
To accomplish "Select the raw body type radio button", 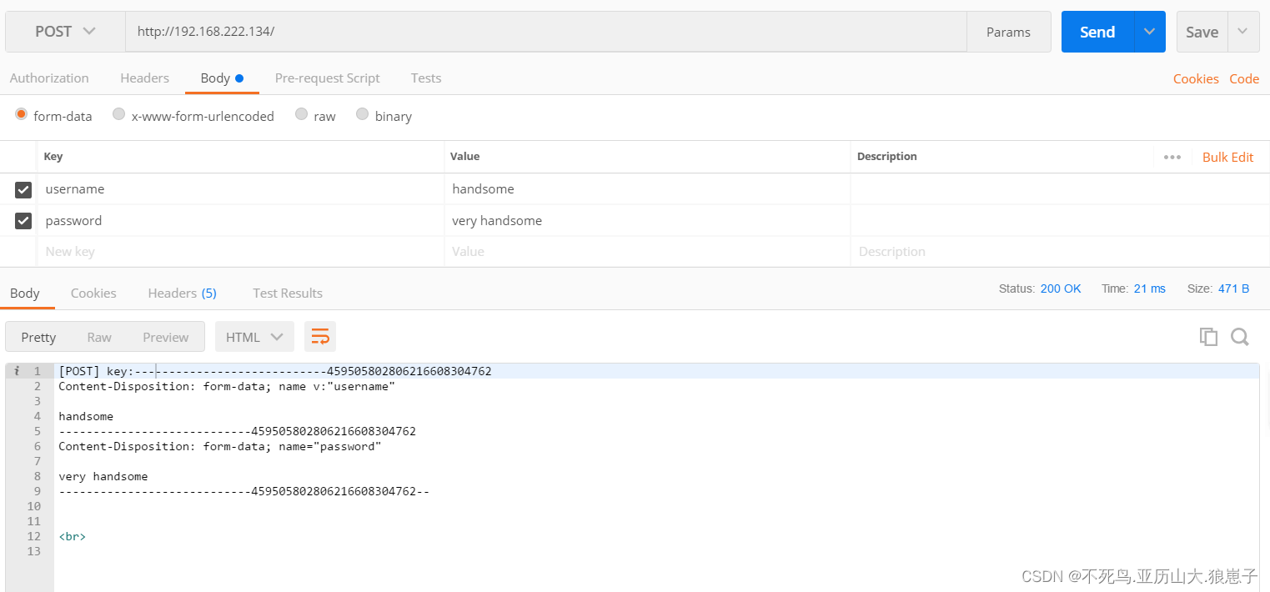I will point(301,114).
